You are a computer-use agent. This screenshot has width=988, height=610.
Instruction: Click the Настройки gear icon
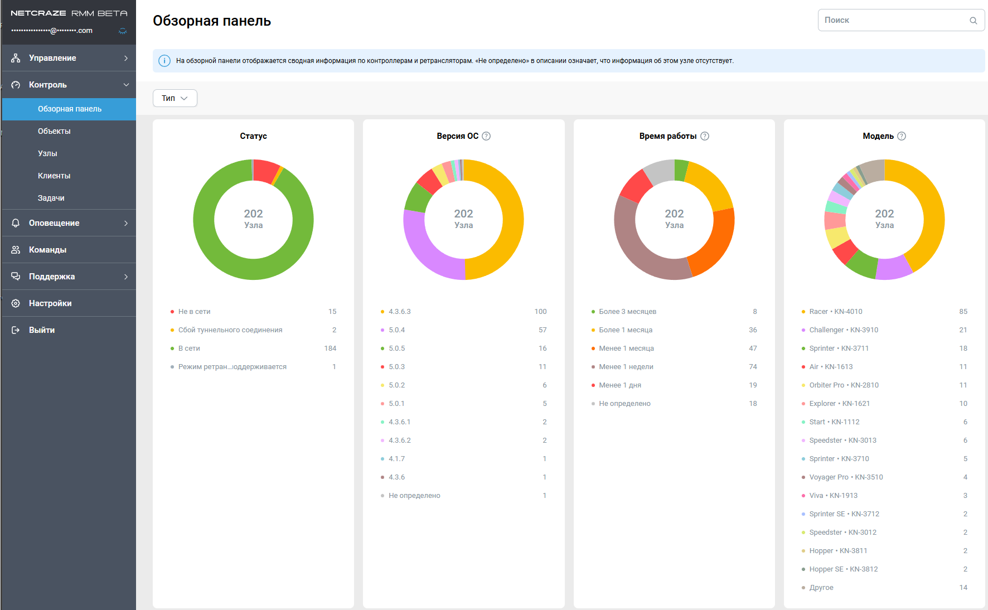click(x=16, y=303)
